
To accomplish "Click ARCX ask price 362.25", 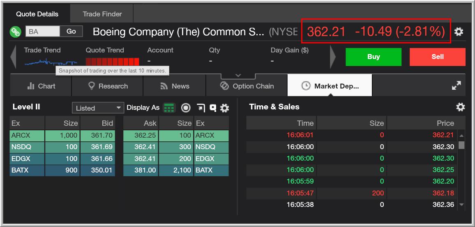I will coord(141,135).
